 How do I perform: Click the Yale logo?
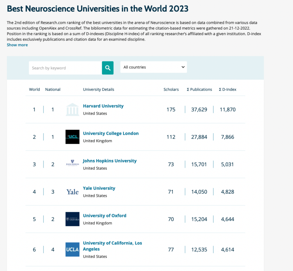tap(72, 192)
